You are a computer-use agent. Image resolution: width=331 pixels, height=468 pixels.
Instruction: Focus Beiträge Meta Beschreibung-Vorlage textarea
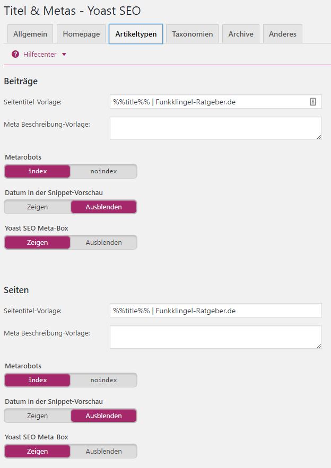216,128
